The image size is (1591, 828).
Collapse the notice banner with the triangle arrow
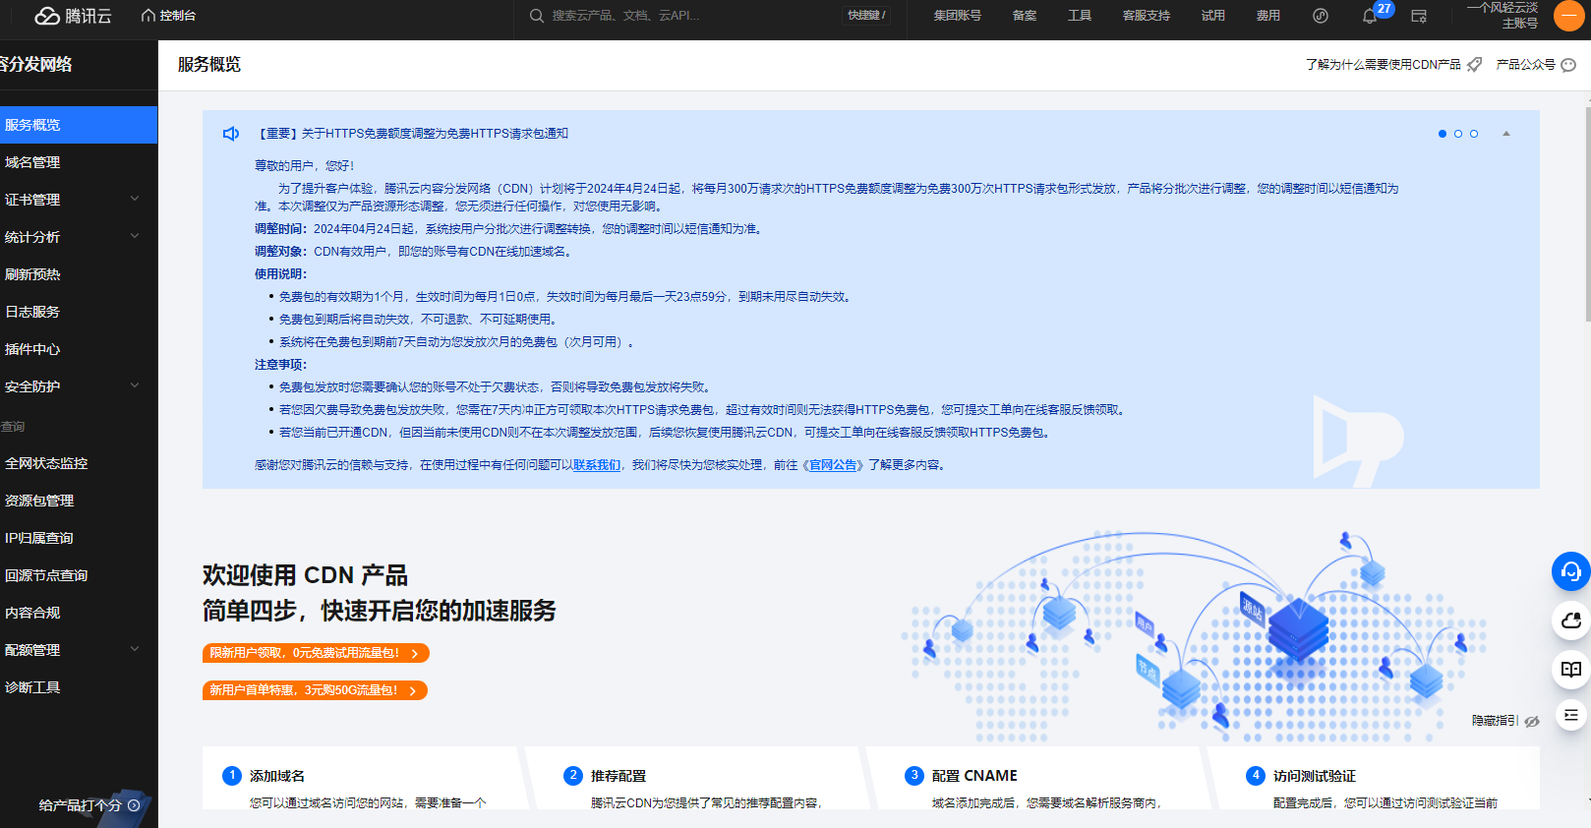(1506, 134)
